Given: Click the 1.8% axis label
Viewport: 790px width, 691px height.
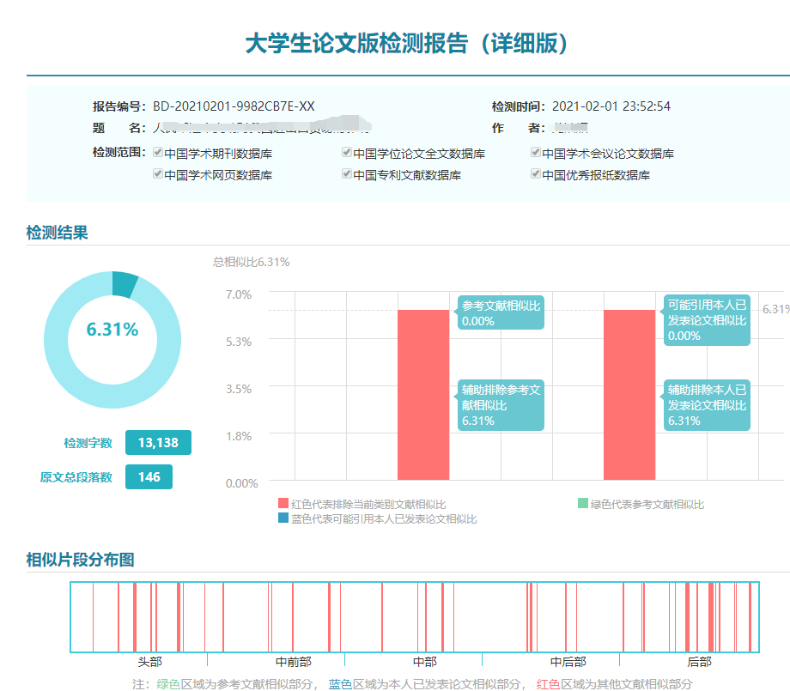Looking at the screenshot, I should [239, 436].
